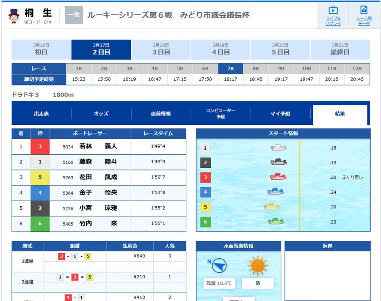Click the Kiryu mascot logo
This screenshot has width=381, height=301.
click(x=14, y=16)
